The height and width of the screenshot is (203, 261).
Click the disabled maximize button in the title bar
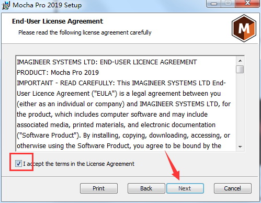(228, 4)
